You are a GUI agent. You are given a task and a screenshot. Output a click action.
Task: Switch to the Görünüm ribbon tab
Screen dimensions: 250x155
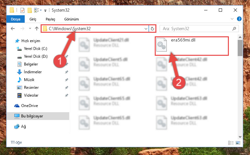point(72,19)
